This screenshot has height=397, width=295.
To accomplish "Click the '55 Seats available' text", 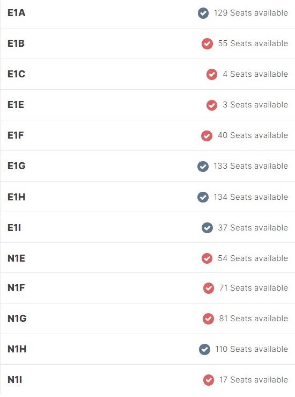I will (253, 44).
